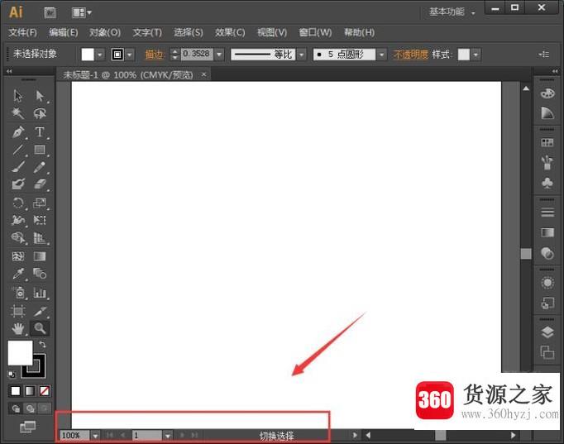Enable Draw Normal mode
This screenshot has width=564, height=444.
pos(16,408)
